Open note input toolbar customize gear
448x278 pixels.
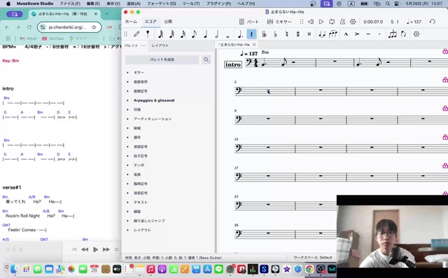pos(416,34)
